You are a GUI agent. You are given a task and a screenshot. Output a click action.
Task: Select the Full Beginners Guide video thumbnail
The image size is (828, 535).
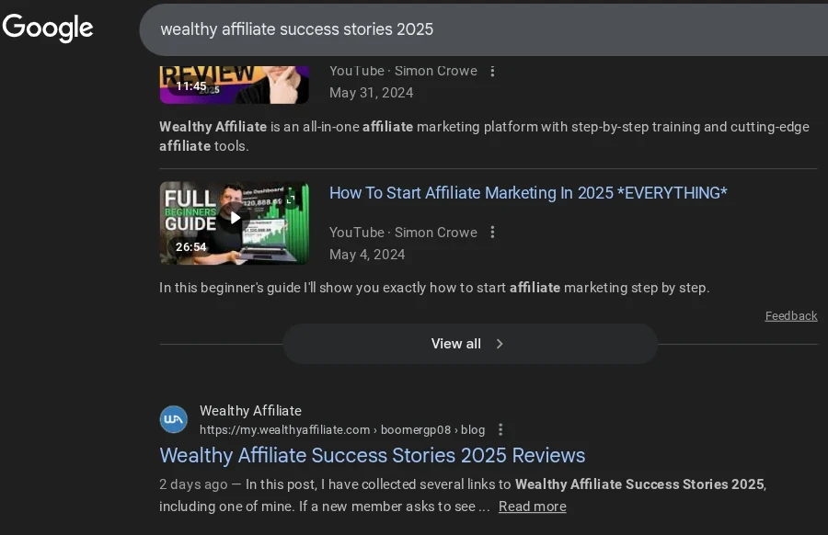point(234,222)
